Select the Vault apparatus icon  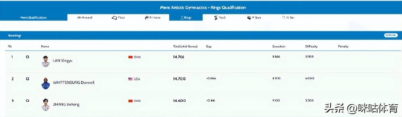coord(216,18)
